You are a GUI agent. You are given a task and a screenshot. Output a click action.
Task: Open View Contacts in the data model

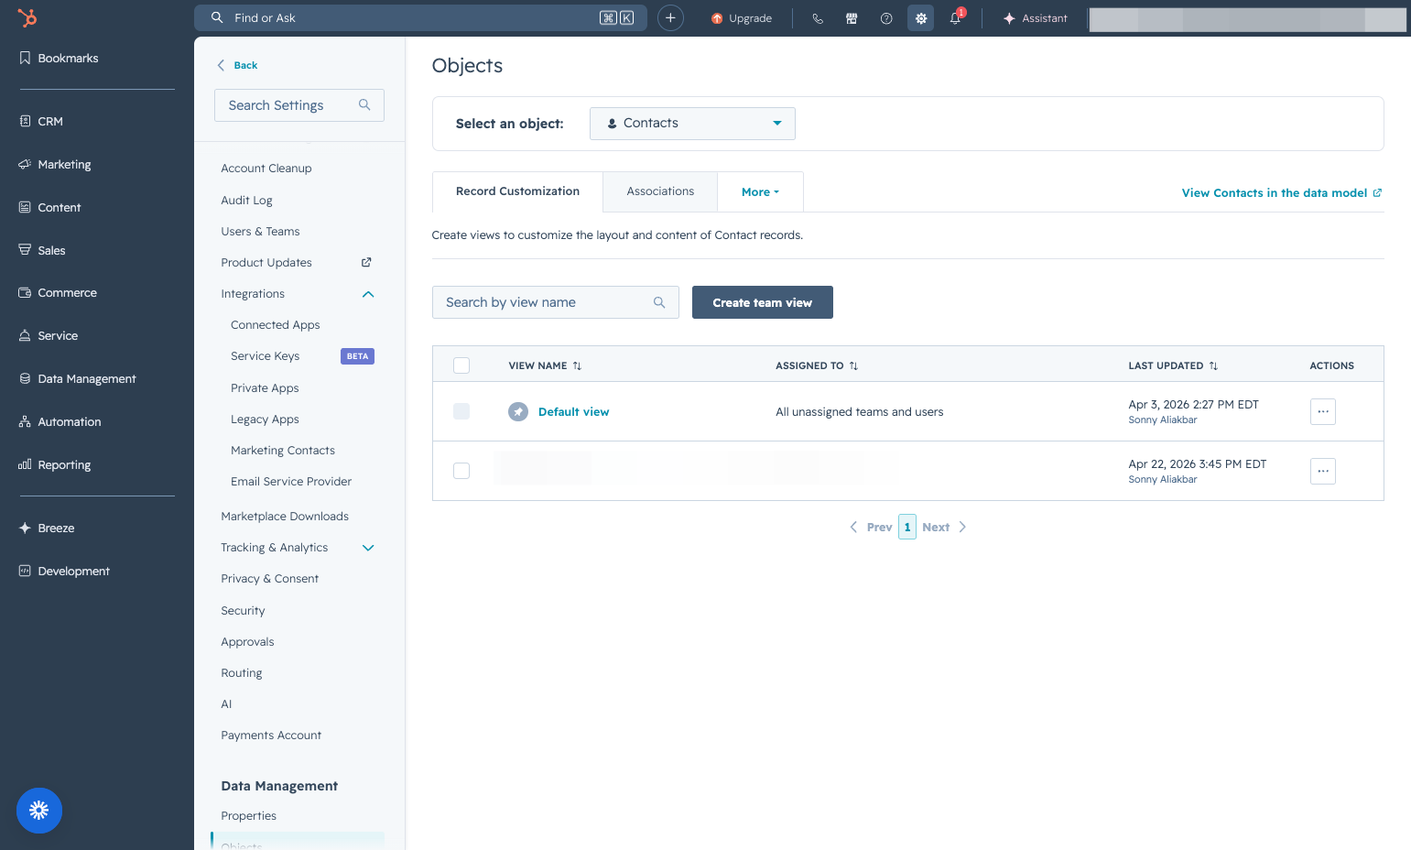(1282, 193)
